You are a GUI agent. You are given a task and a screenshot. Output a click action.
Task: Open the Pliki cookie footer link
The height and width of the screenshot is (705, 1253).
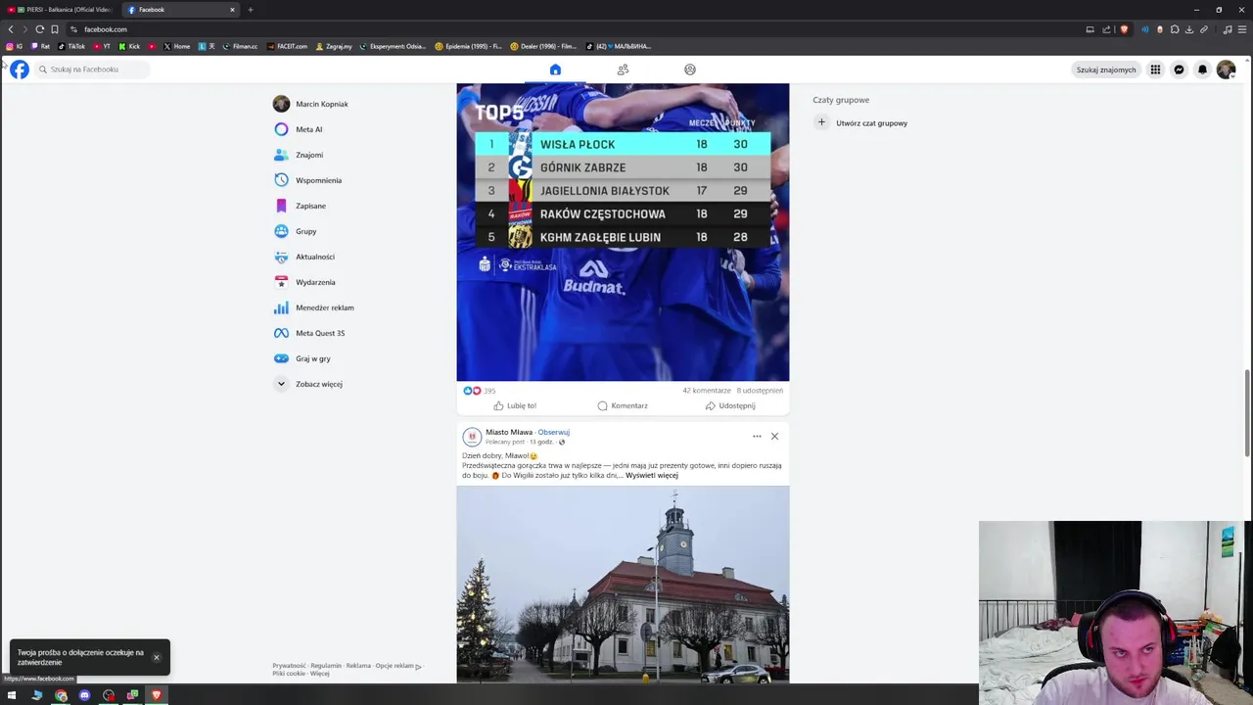(x=289, y=674)
